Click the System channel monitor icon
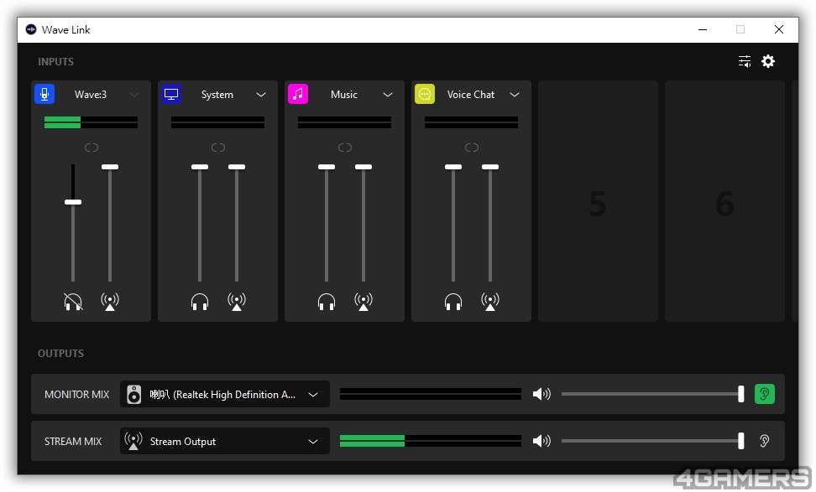 tap(171, 94)
